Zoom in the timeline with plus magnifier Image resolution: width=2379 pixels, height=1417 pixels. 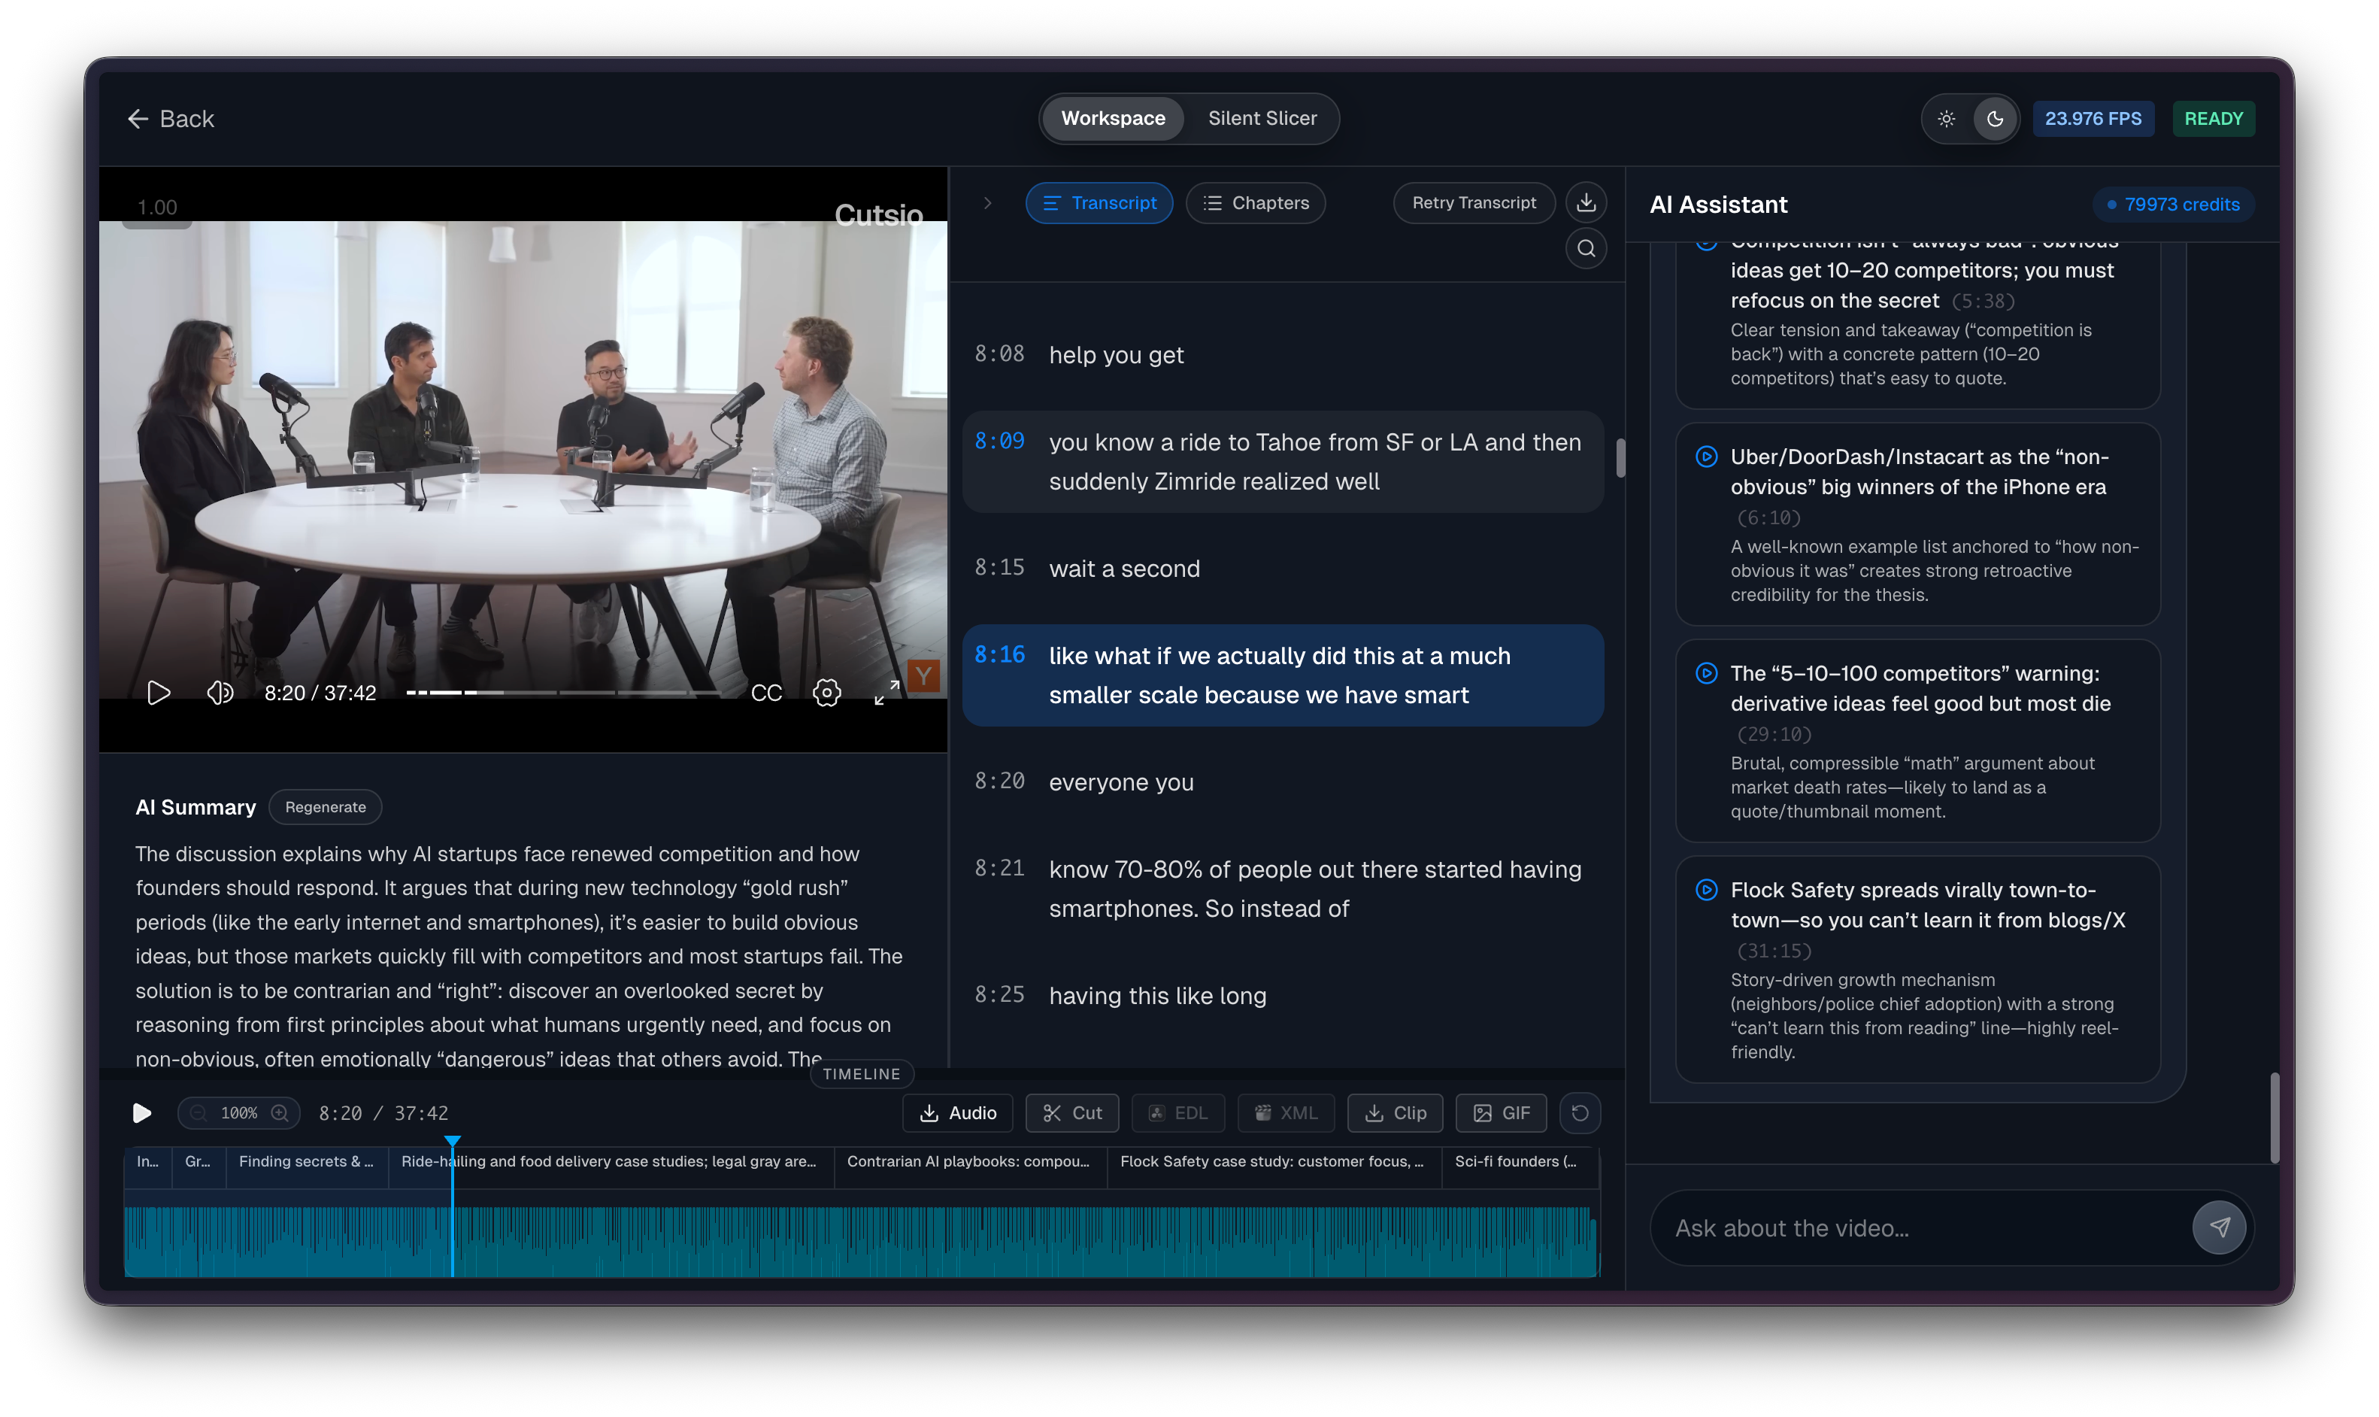(280, 1113)
